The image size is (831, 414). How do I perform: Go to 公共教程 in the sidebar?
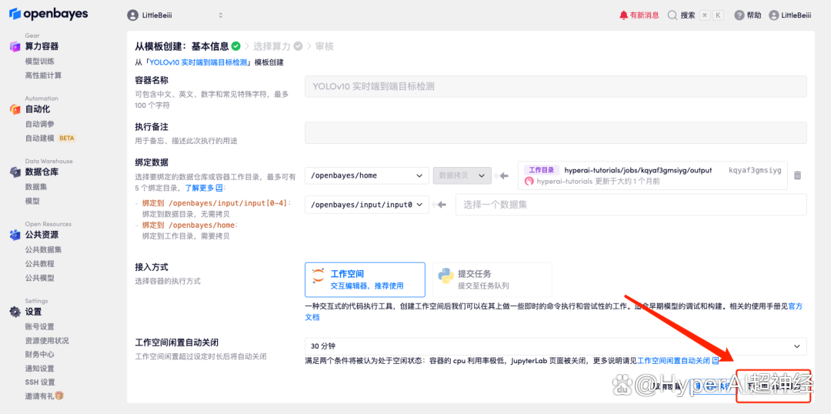click(x=40, y=264)
